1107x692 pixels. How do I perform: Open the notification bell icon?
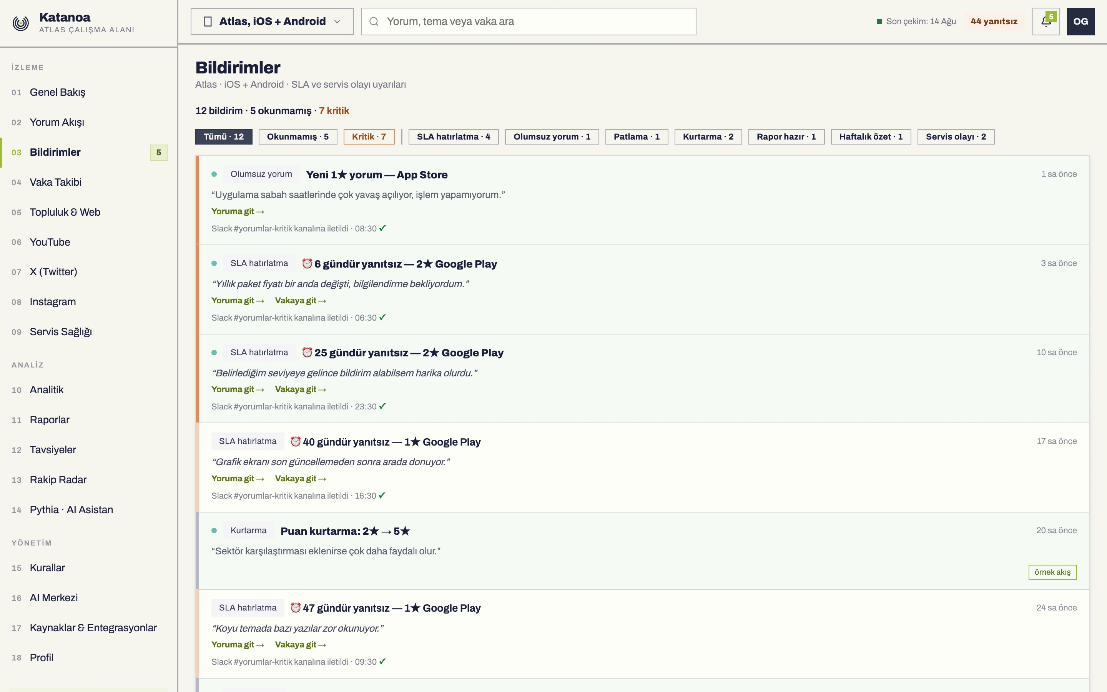coord(1046,22)
